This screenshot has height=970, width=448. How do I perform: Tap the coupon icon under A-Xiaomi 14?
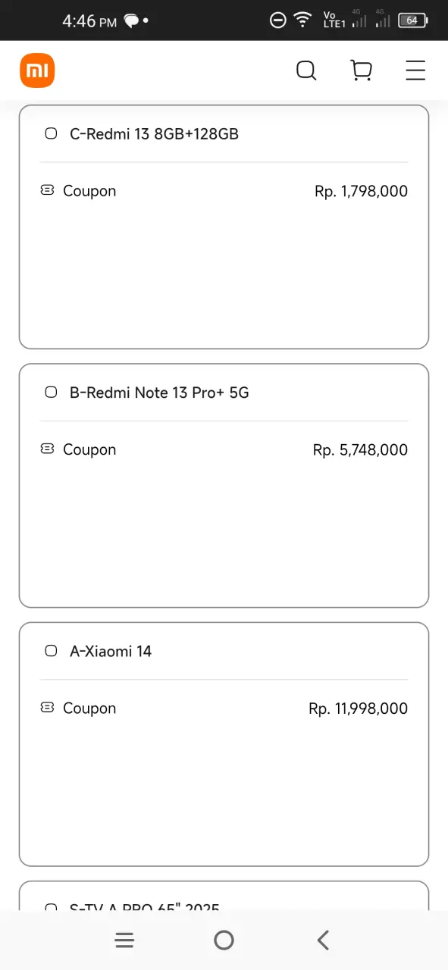point(47,708)
